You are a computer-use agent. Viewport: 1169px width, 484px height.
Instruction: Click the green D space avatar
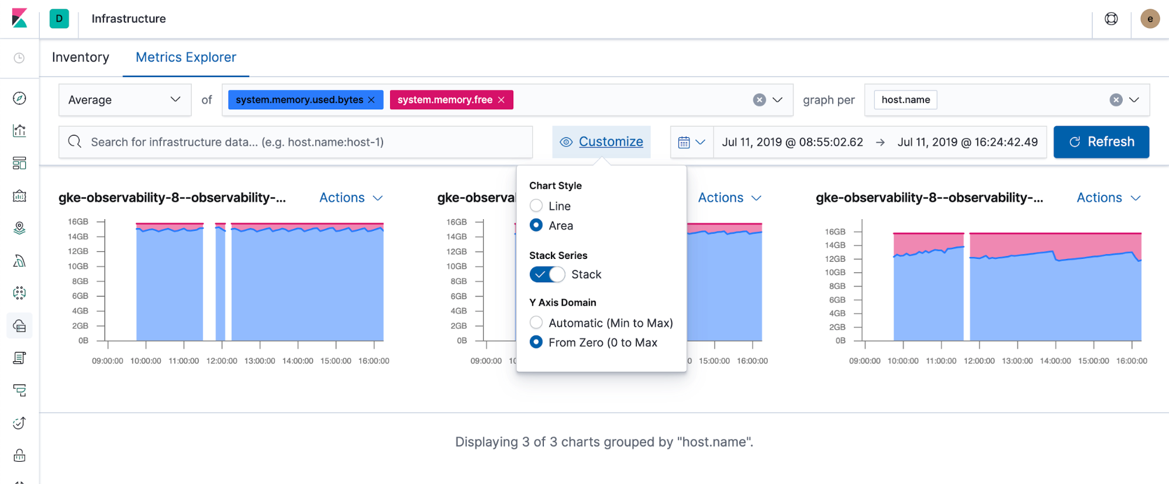pos(59,19)
